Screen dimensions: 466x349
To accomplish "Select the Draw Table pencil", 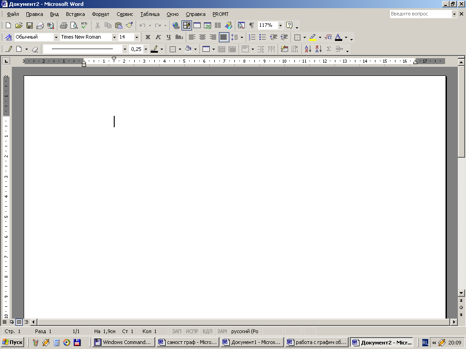I will coord(9,49).
